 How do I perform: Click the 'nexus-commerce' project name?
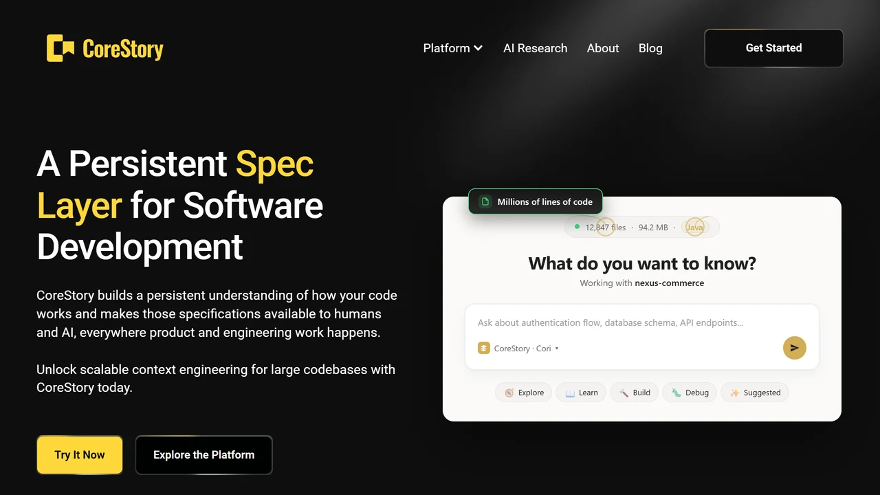(x=669, y=283)
